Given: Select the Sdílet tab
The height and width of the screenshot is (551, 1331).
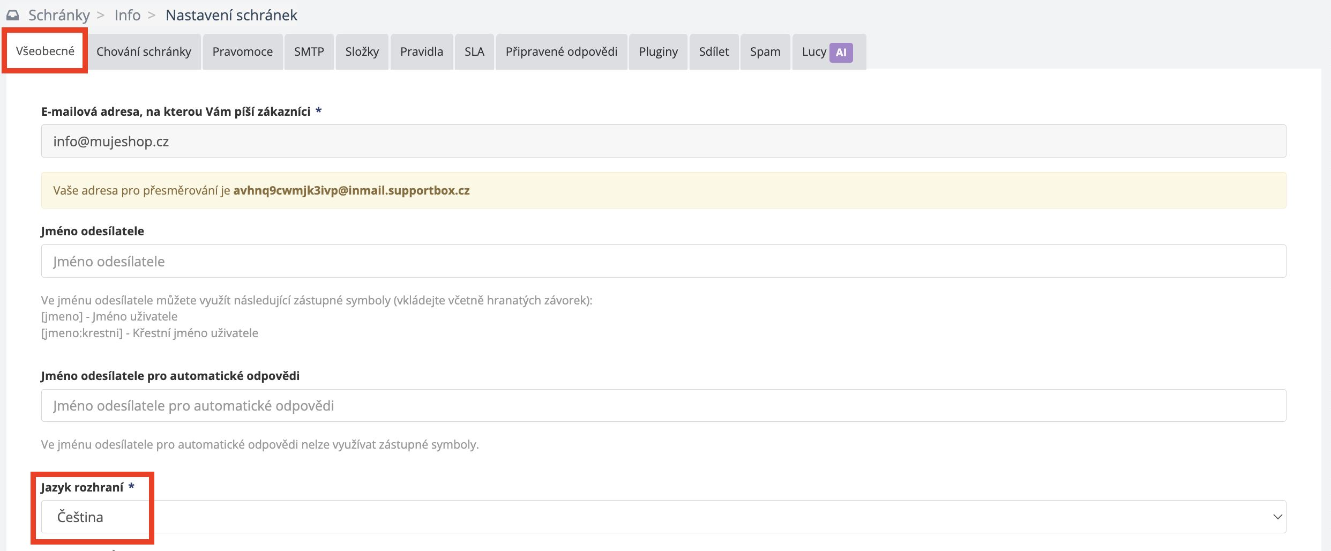Looking at the screenshot, I should pos(714,52).
